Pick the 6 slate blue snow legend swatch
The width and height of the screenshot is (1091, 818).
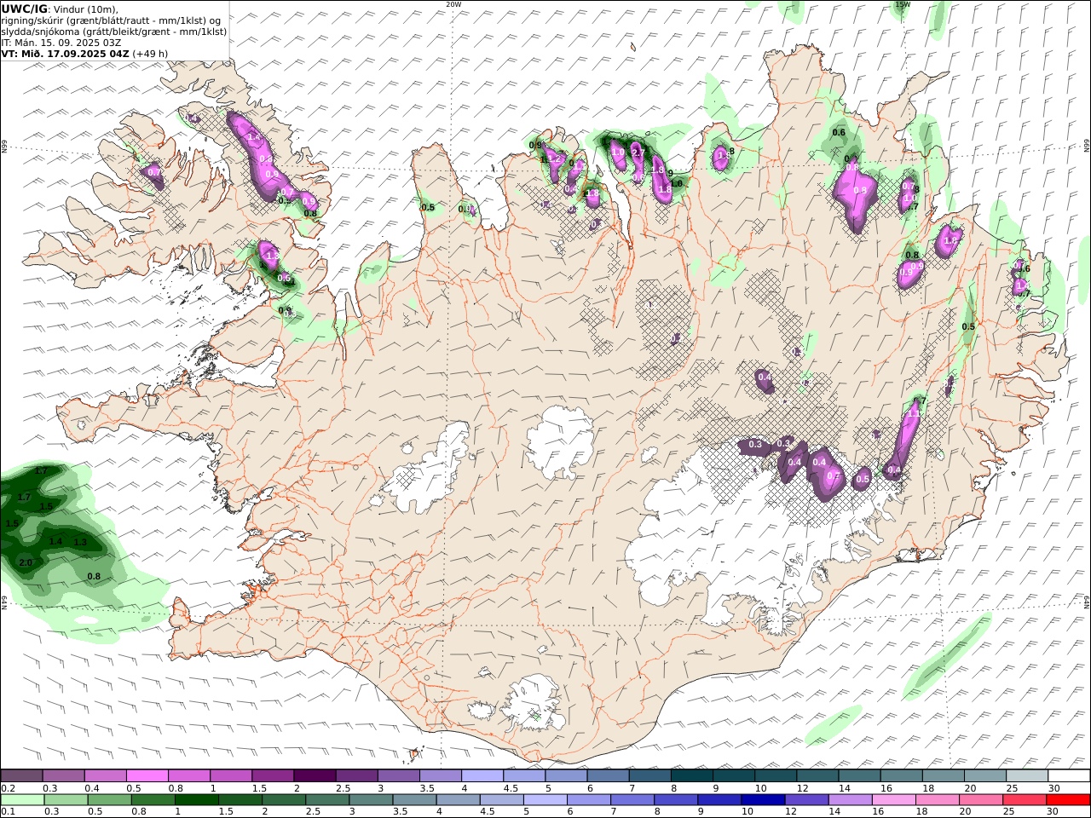[608, 775]
